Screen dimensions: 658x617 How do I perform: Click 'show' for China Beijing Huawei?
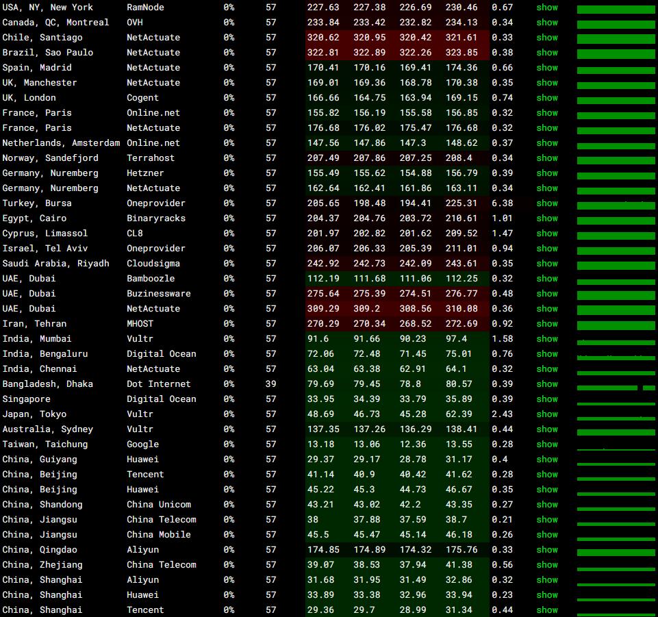coord(547,490)
